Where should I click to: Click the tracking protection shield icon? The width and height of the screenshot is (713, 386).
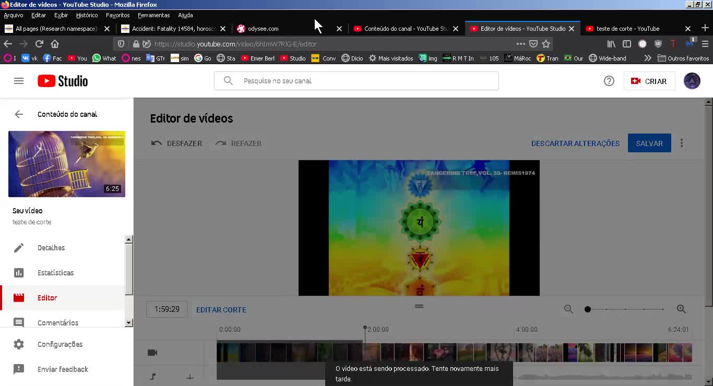[x=121, y=44]
